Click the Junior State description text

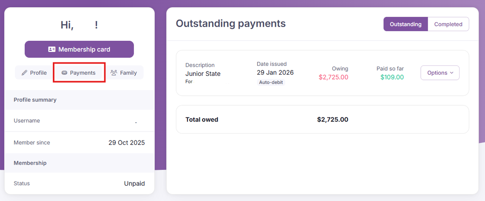pos(203,73)
